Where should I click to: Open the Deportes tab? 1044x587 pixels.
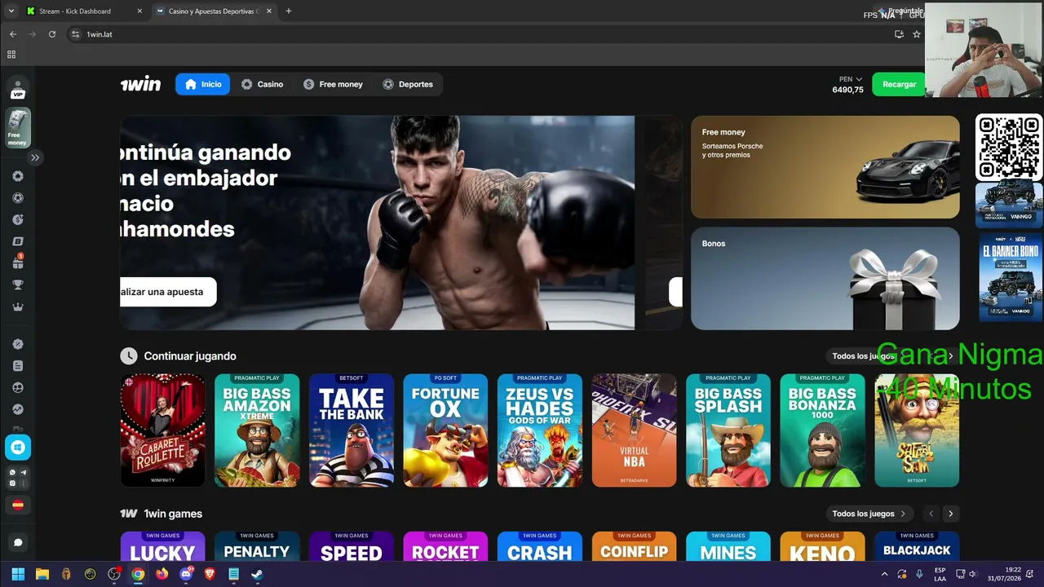(408, 84)
